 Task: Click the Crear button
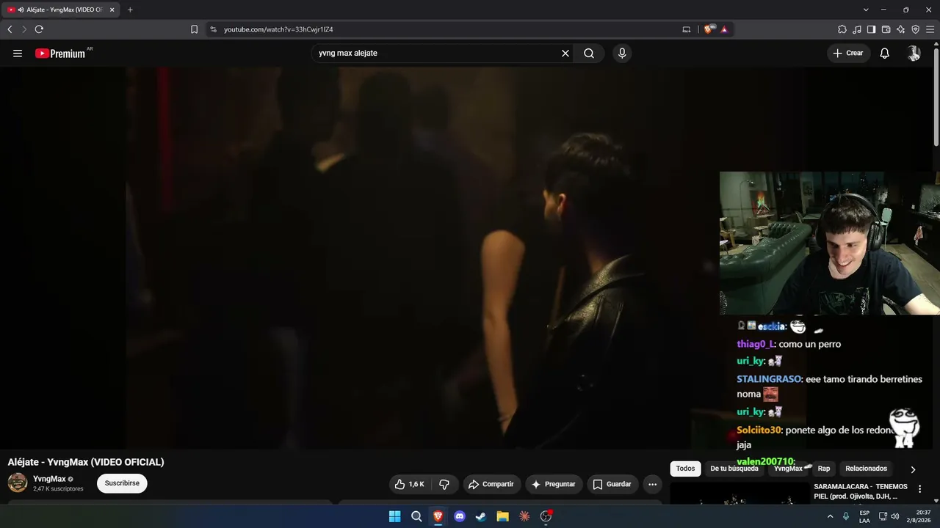[x=848, y=54]
